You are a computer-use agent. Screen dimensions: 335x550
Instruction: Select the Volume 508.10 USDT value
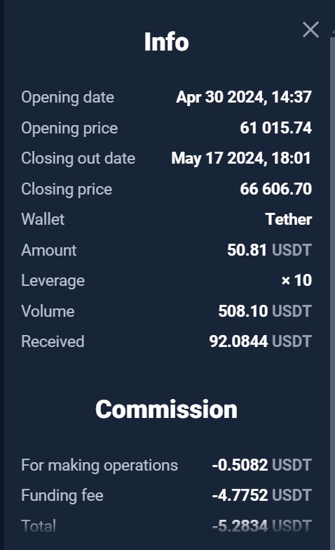click(x=265, y=311)
